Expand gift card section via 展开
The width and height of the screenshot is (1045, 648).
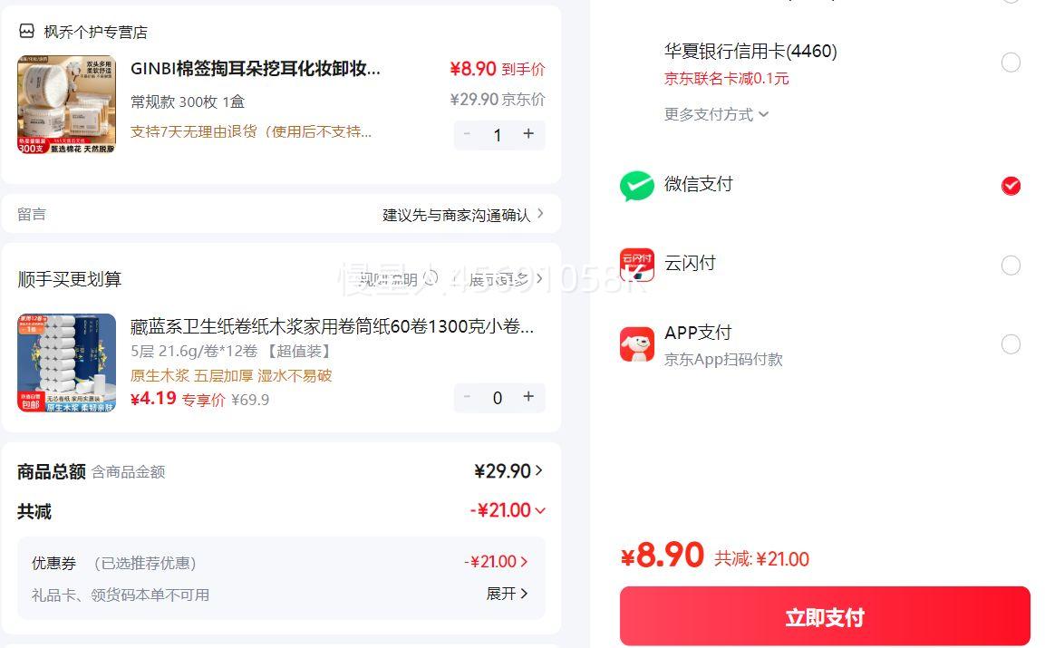tap(507, 594)
